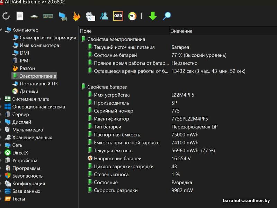Click the green download arrow icon
277x208 pixels.
point(153,16)
